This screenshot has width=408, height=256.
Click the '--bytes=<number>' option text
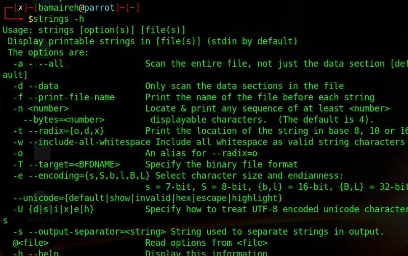[x=64, y=120]
